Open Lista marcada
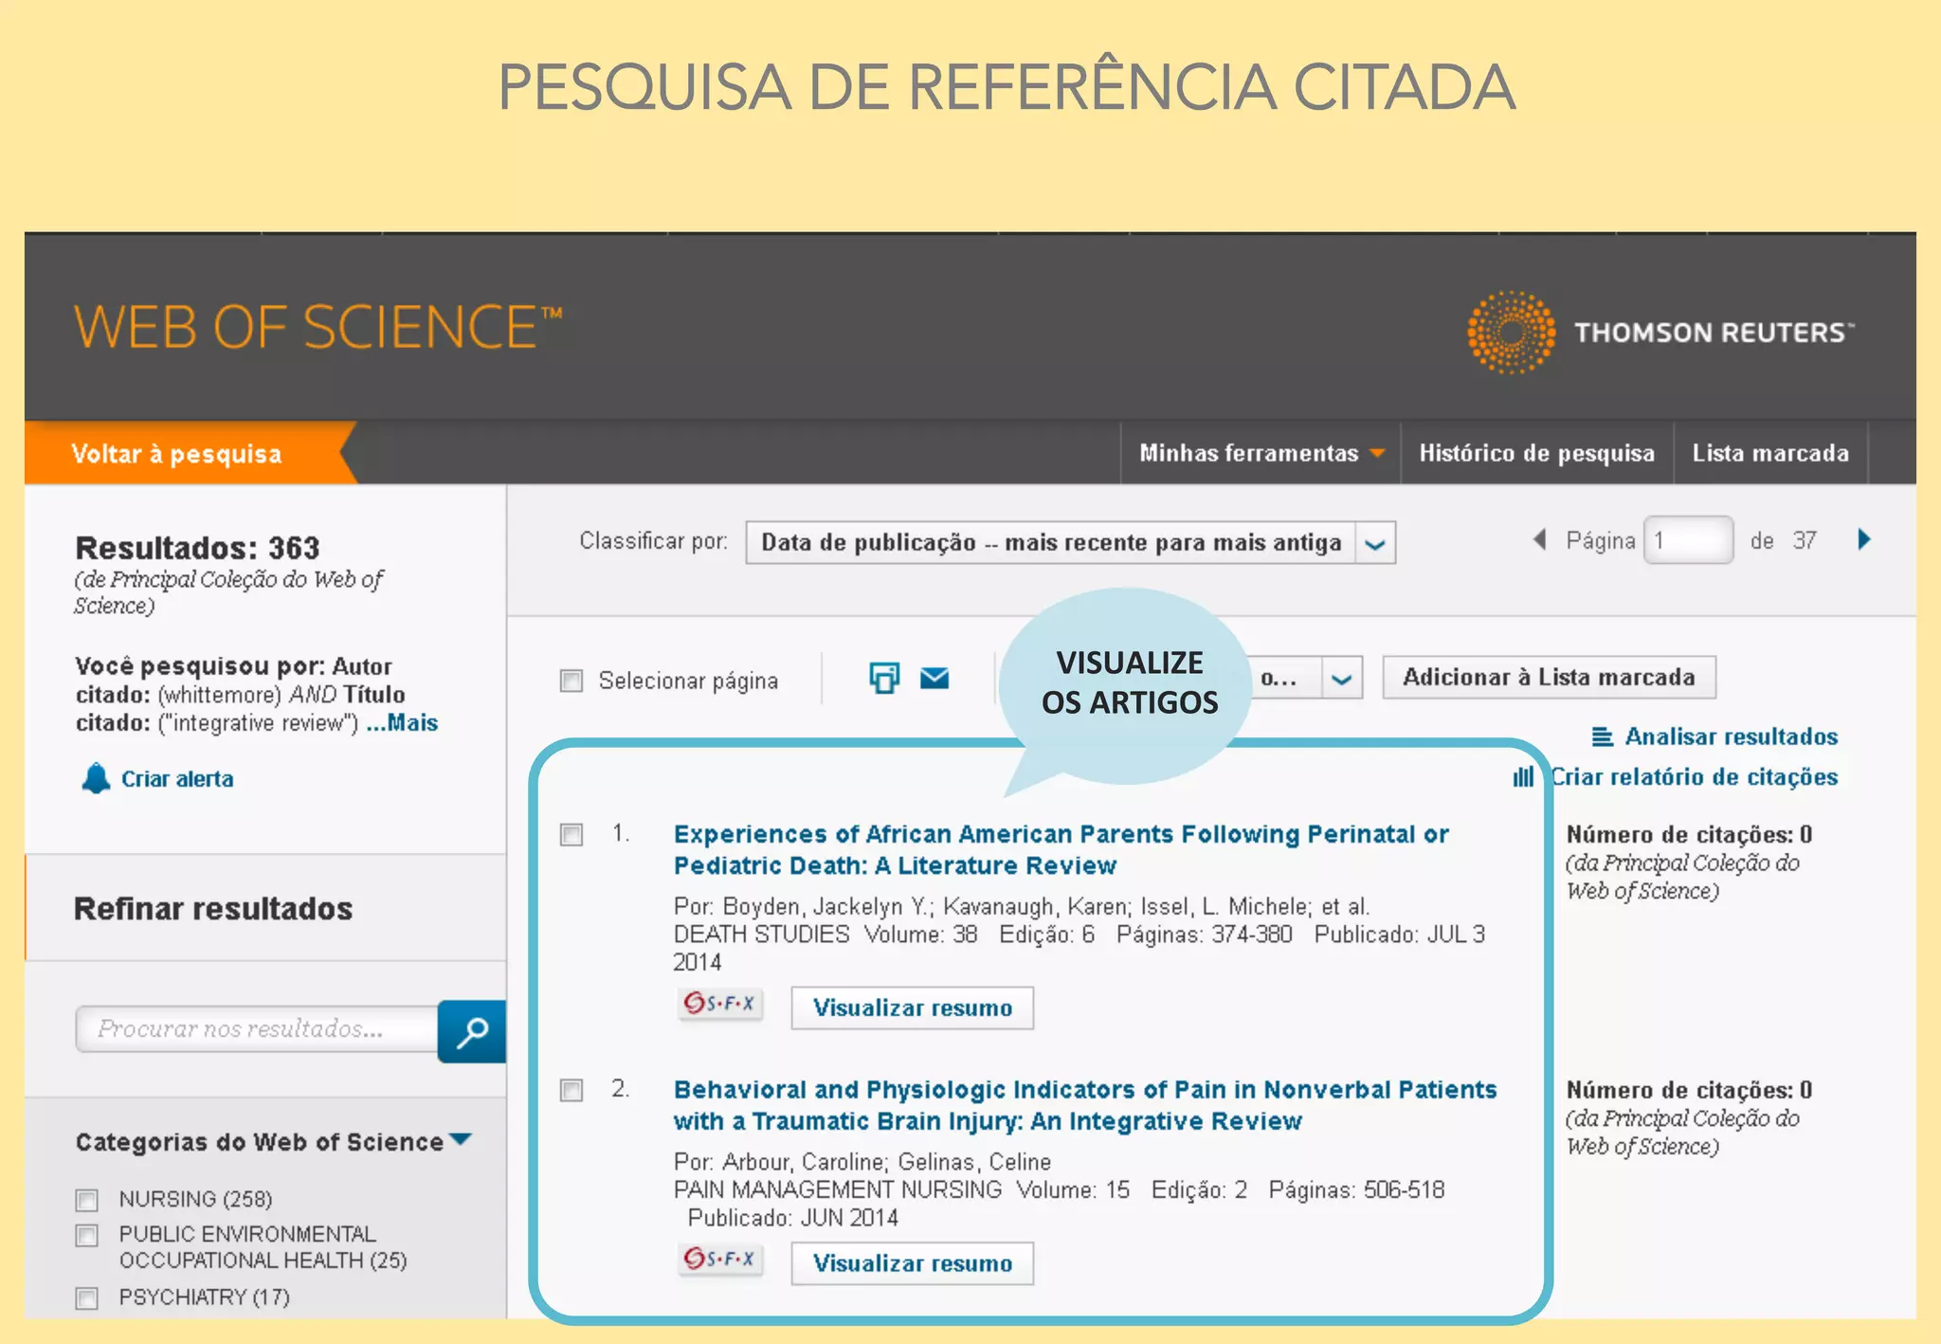Image resolution: width=1941 pixels, height=1344 pixels. (1770, 453)
